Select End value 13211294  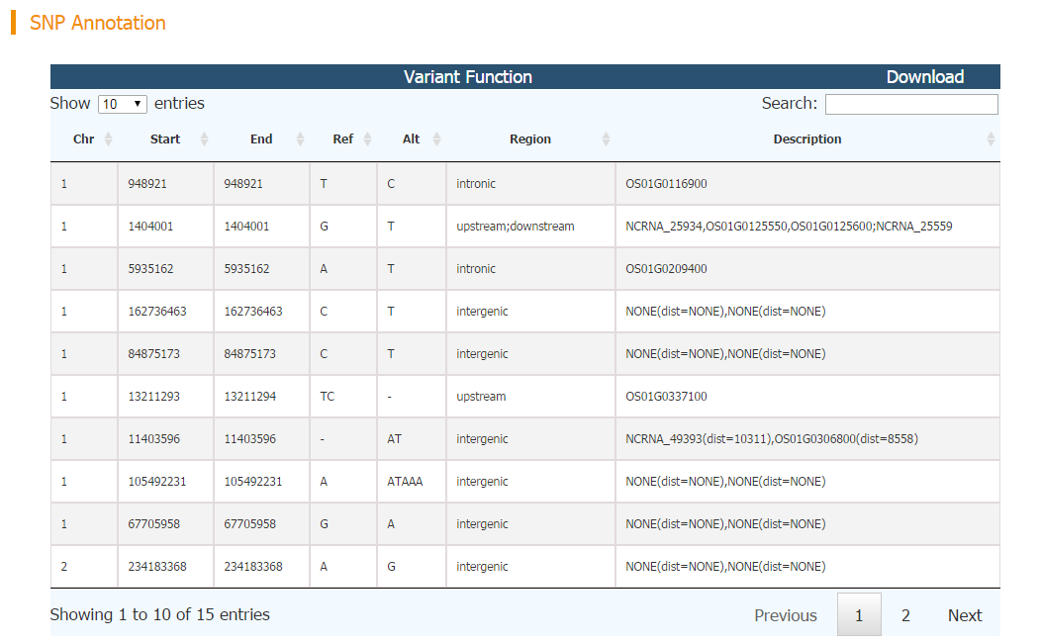249,396
